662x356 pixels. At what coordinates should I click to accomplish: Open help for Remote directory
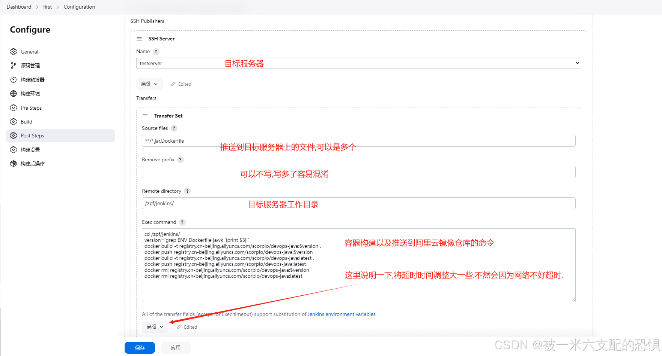coord(187,191)
